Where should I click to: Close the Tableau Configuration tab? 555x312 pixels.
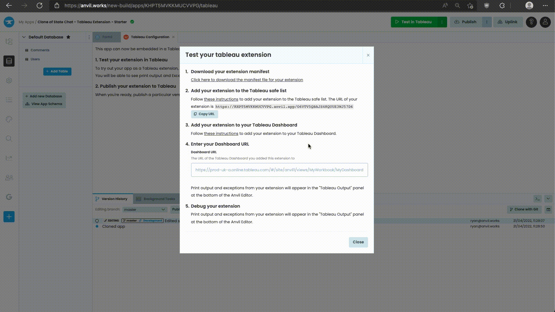point(173,37)
